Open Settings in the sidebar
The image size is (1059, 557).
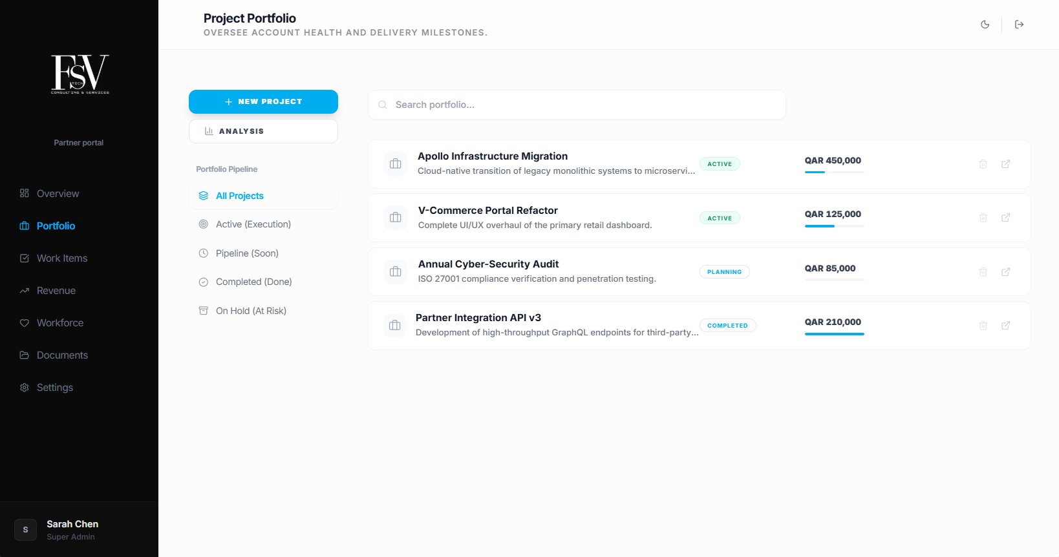point(55,387)
